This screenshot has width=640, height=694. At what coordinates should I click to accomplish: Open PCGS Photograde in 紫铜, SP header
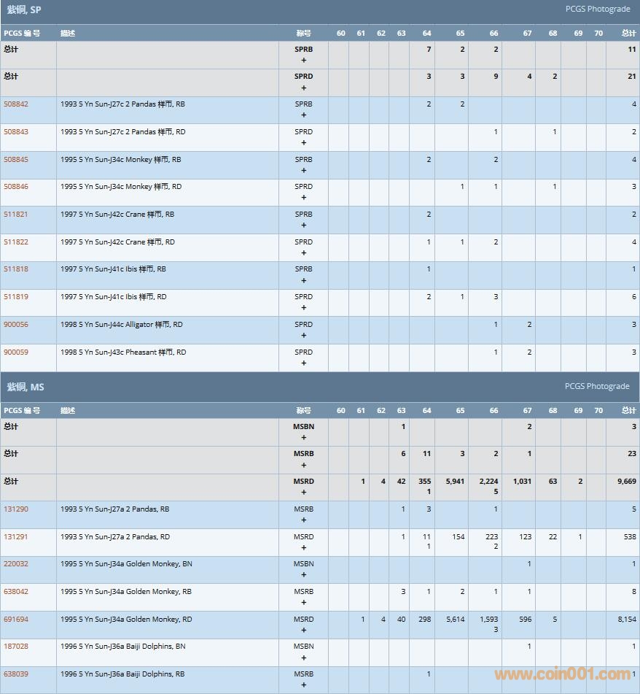(597, 9)
